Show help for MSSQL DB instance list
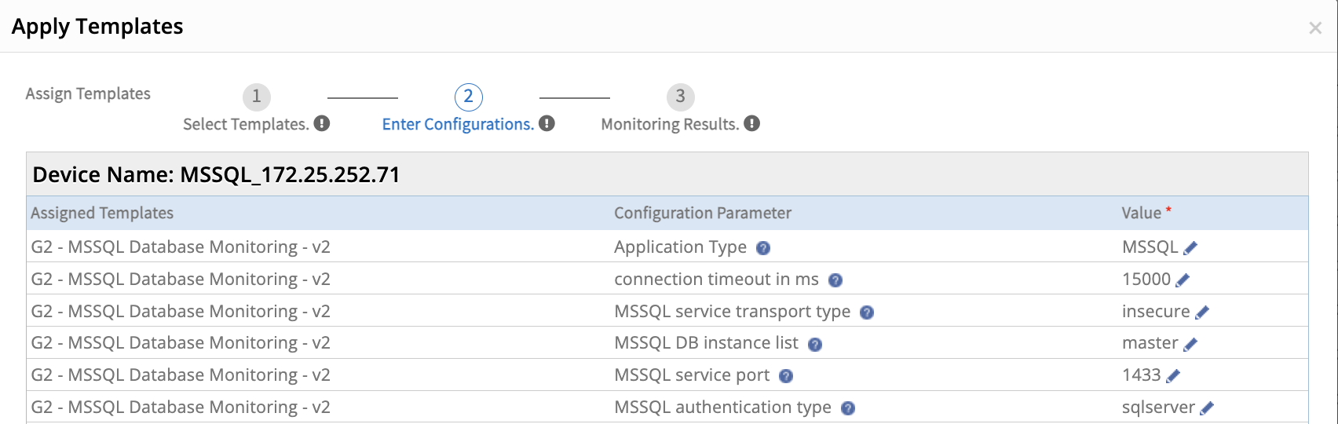Image resolution: width=1338 pixels, height=424 pixels. (x=815, y=344)
